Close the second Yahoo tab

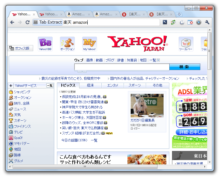coord(61,14)
